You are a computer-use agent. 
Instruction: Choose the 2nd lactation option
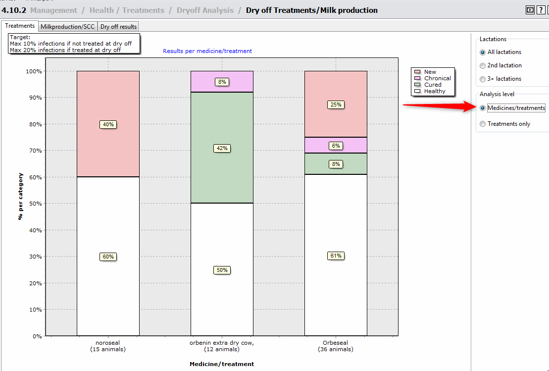click(x=483, y=65)
